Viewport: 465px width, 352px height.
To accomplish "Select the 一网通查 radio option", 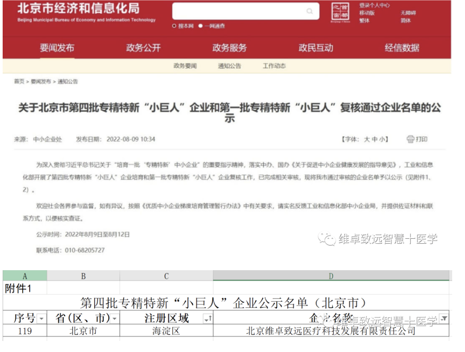I will [x=200, y=26].
